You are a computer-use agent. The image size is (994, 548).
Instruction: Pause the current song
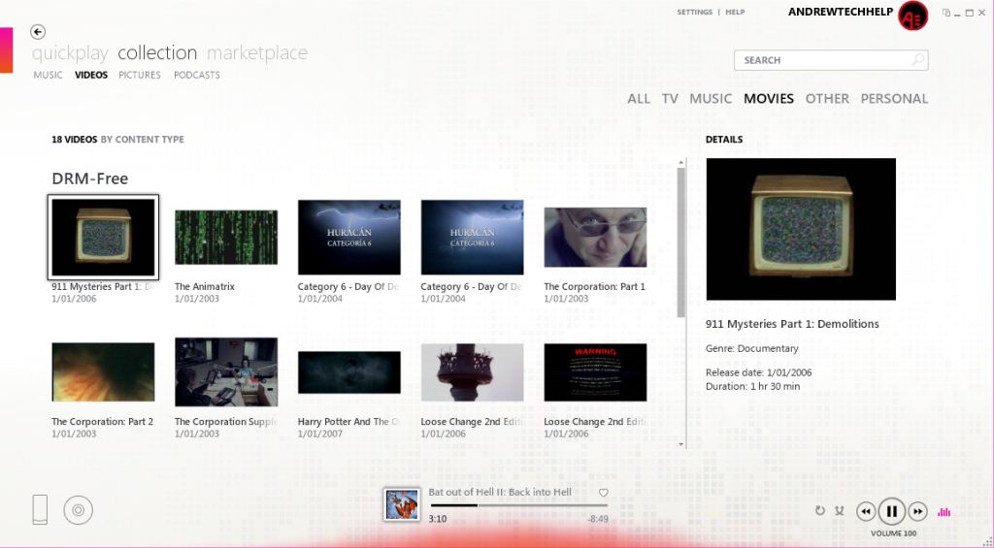(891, 511)
